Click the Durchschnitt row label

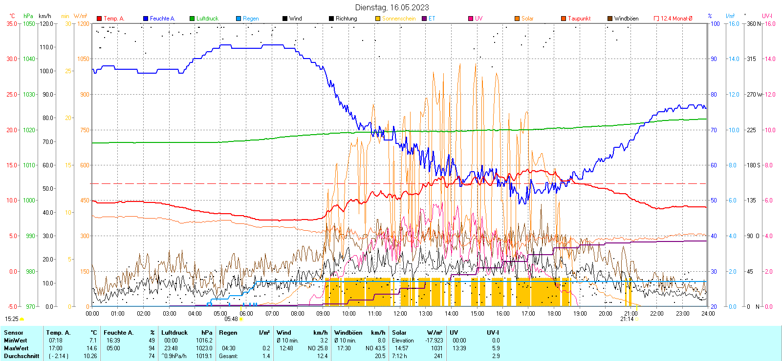(x=22, y=356)
